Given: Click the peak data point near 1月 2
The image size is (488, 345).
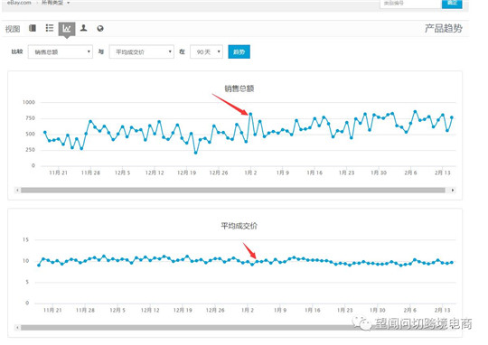Looking at the screenshot, I should [250, 114].
